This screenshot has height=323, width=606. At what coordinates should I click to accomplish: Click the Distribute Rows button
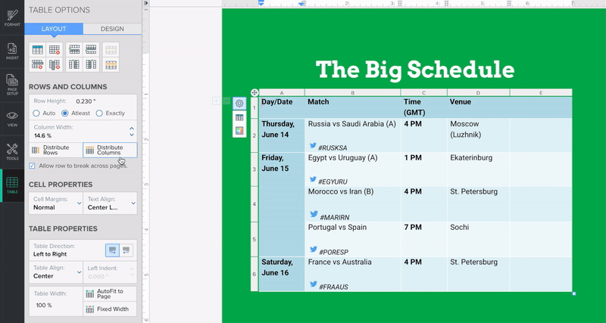click(55, 150)
